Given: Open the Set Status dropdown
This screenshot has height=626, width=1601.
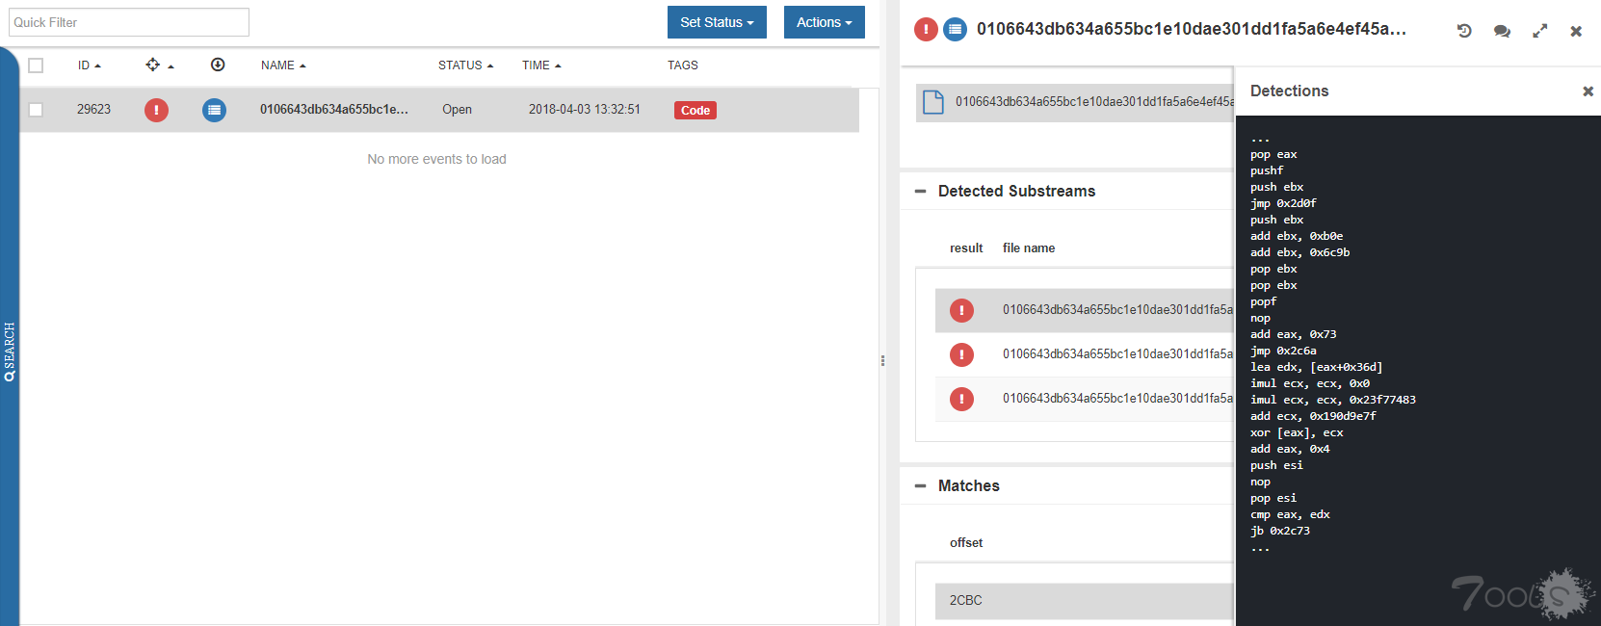Looking at the screenshot, I should (x=717, y=22).
